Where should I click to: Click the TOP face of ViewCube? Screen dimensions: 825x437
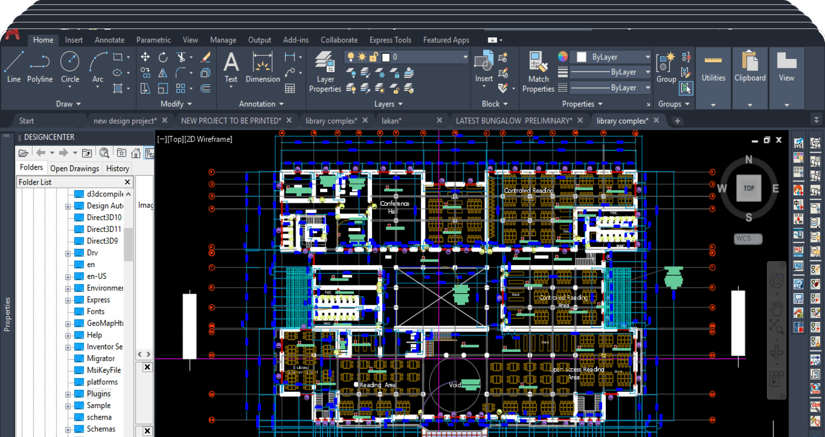tap(749, 188)
